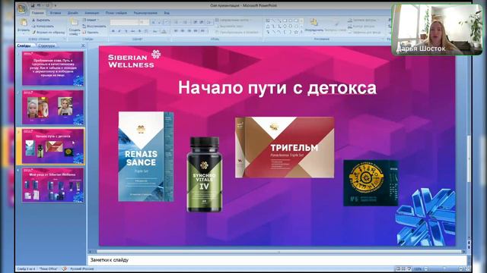This screenshot has height=273, width=487.
Task: Close the slides thumbnail pane
Action: (x=83, y=45)
